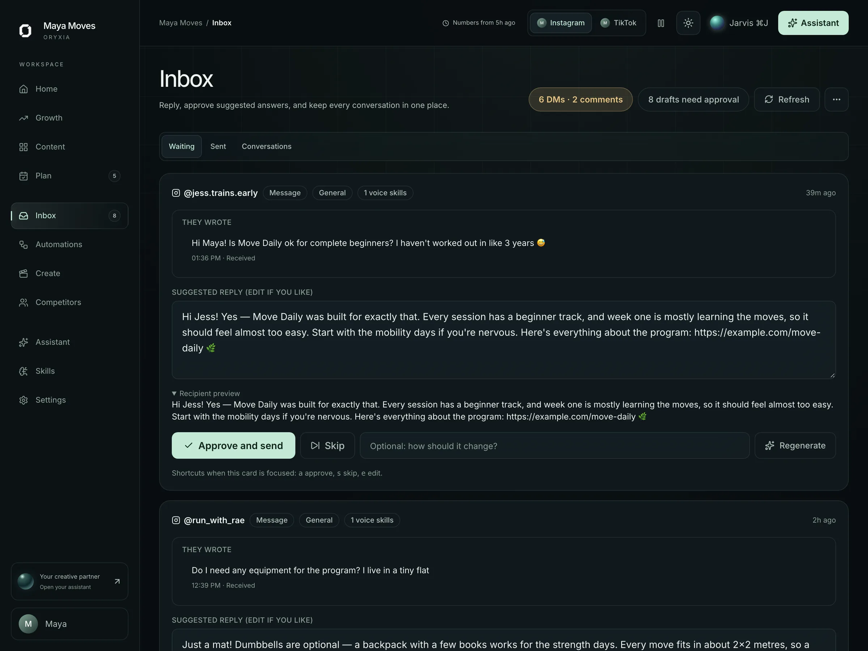Viewport: 868px width, 651px height.
Task: Switch to the Sent tab
Action: tap(218, 146)
